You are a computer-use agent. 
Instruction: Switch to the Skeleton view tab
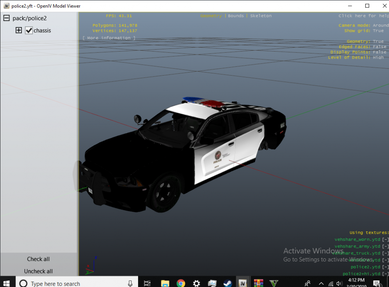(x=261, y=16)
